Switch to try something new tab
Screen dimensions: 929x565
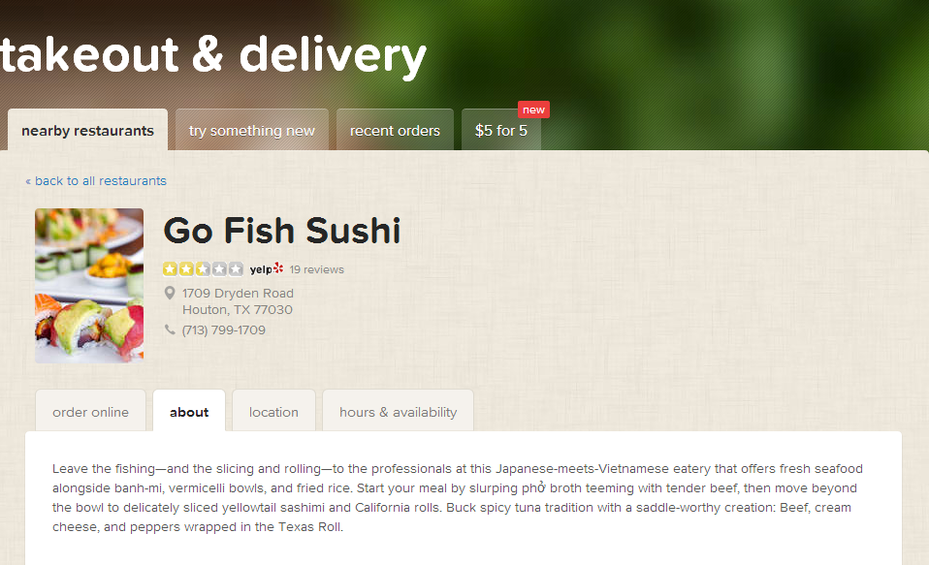click(x=252, y=130)
